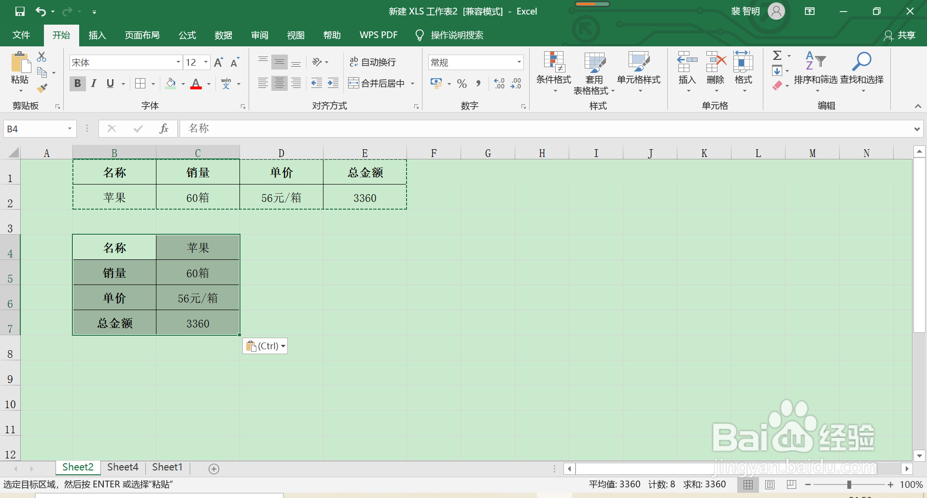Image resolution: width=927 pixels, height=498 pixels.
Task: Toggle underline formatting
Action: (110, 84)
